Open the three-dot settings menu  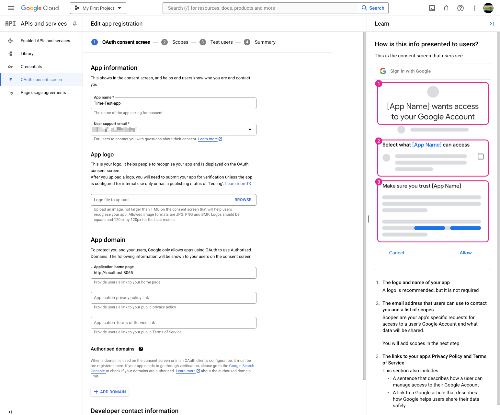[475, 8]
